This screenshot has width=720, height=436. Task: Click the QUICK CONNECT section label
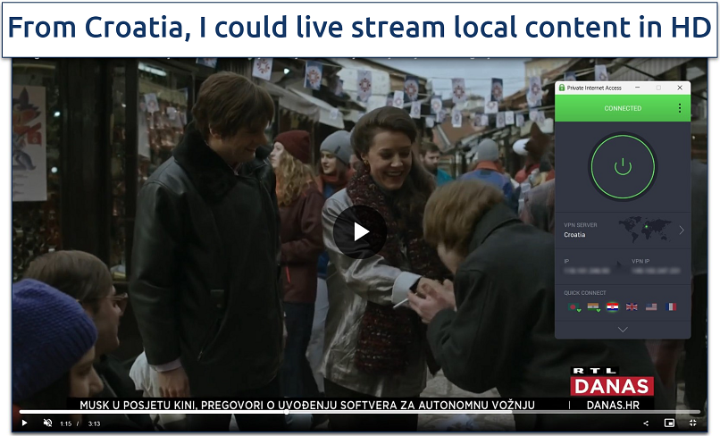tap(585, 293)
